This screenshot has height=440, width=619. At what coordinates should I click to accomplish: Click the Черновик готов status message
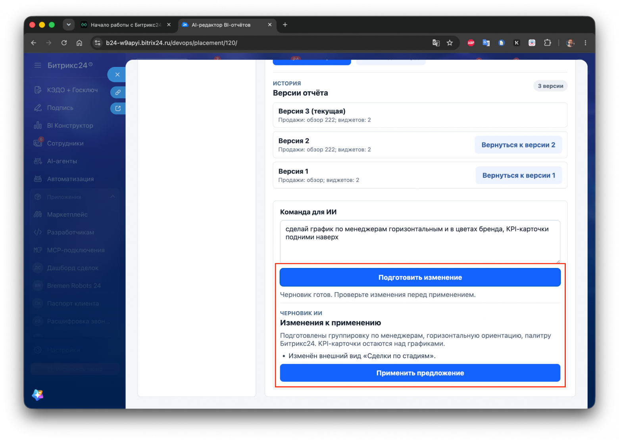pyautogui.click(x=378, y=295)
